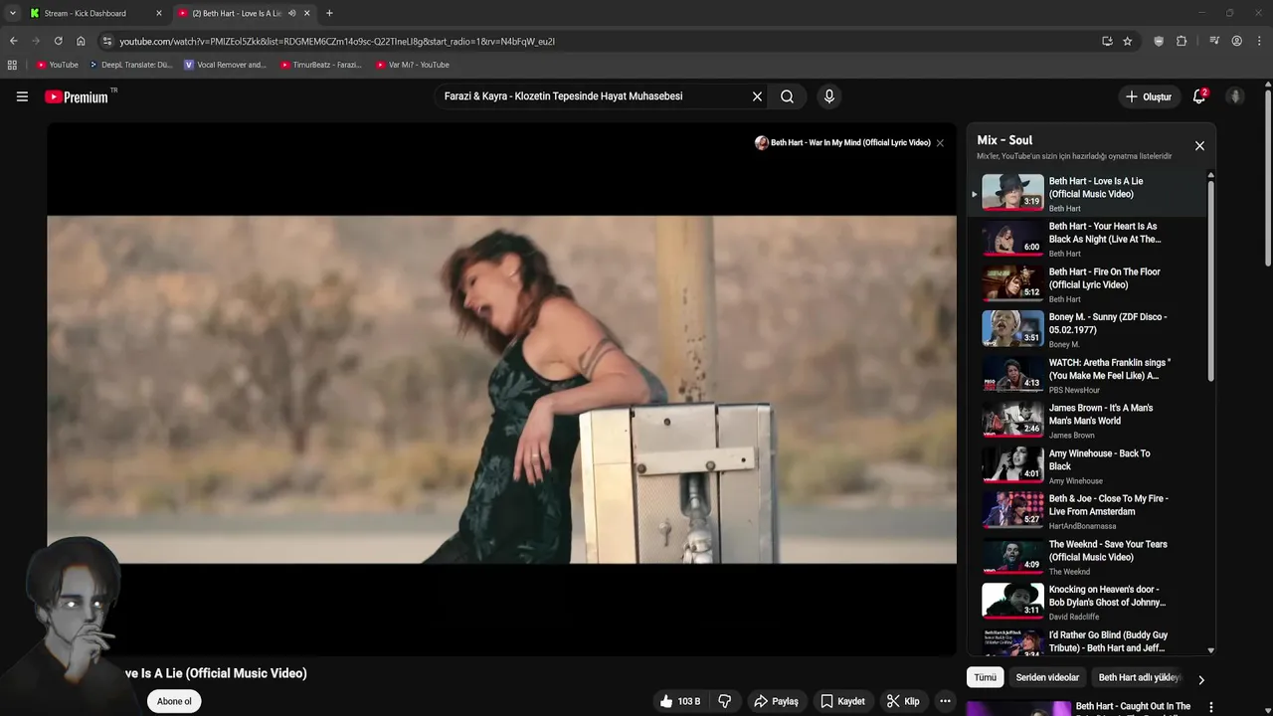Create a clip with Klip button
The width and height of the screenshot is (1273, 716).
tap(903, 701)
